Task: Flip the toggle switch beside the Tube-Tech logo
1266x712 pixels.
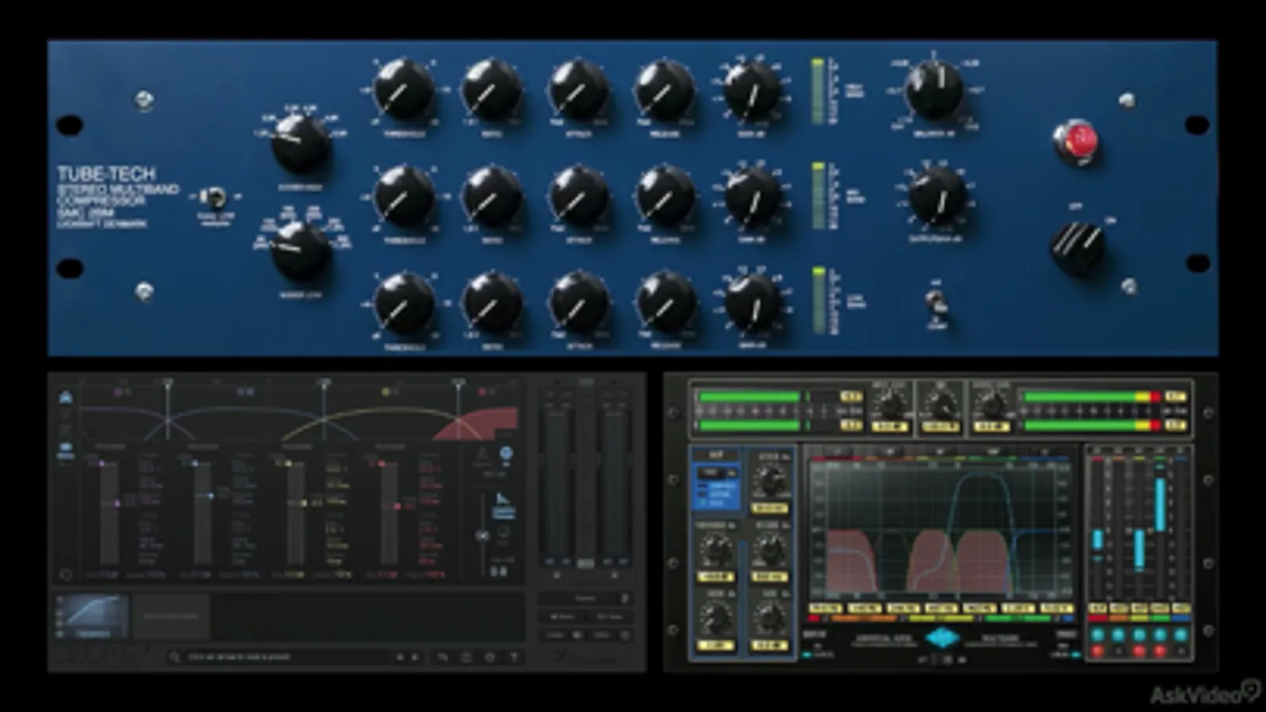Action: point(213,197)
